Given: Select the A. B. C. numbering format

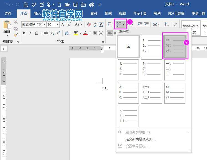Looking at the screenshot, I should [128, 93].
